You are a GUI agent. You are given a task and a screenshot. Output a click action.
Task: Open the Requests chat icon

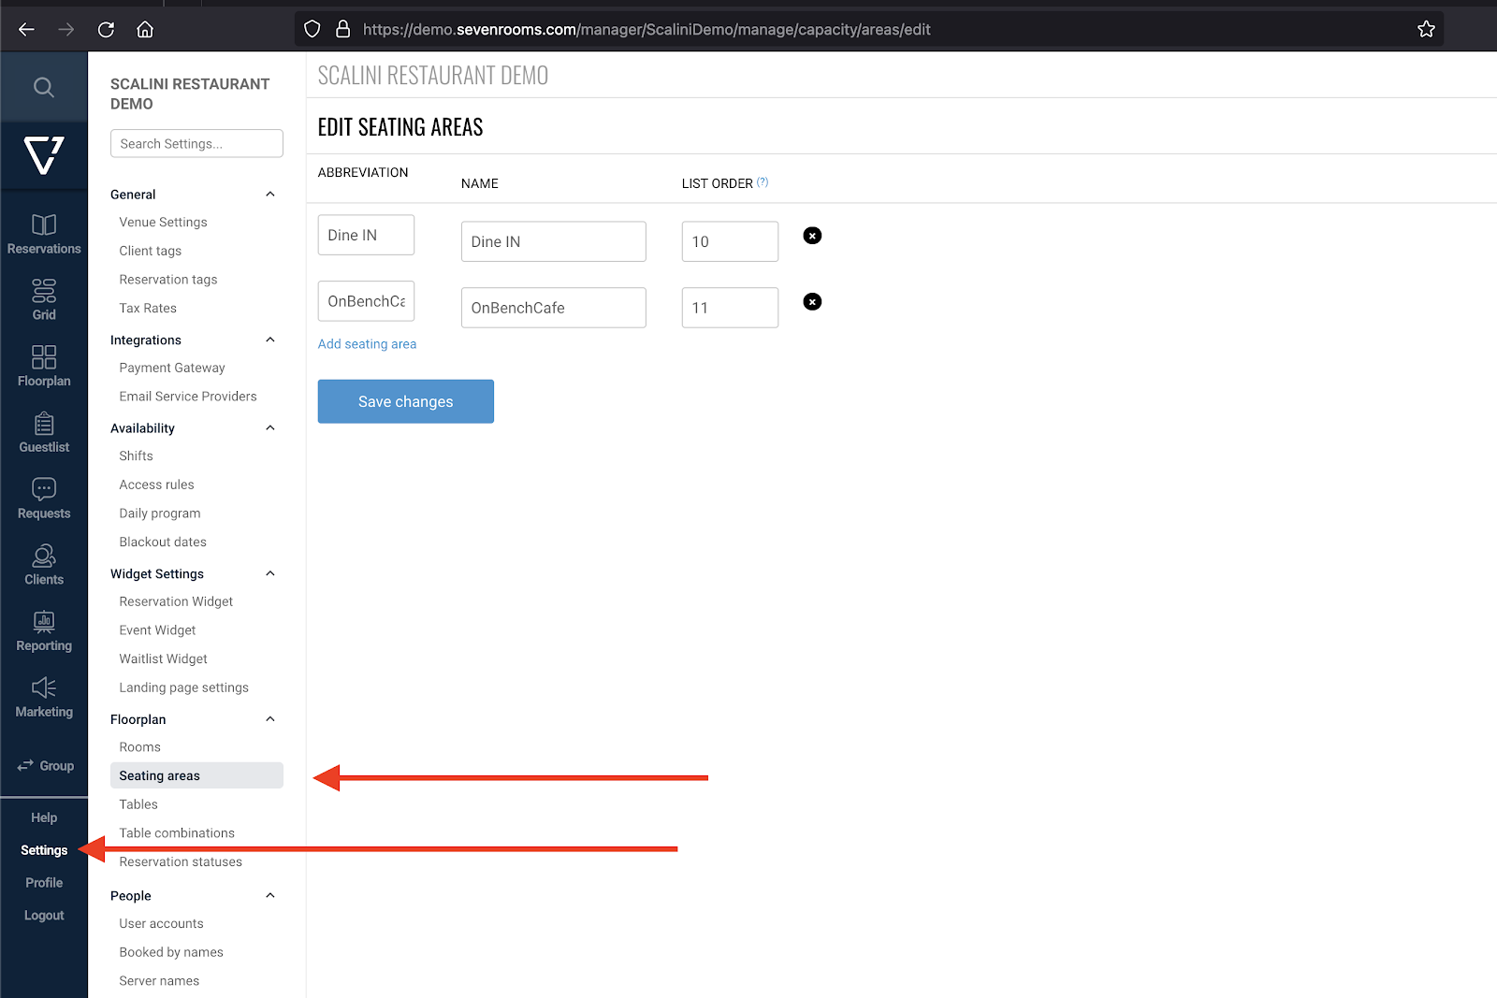pyautogui.click(x=44, y=489)
